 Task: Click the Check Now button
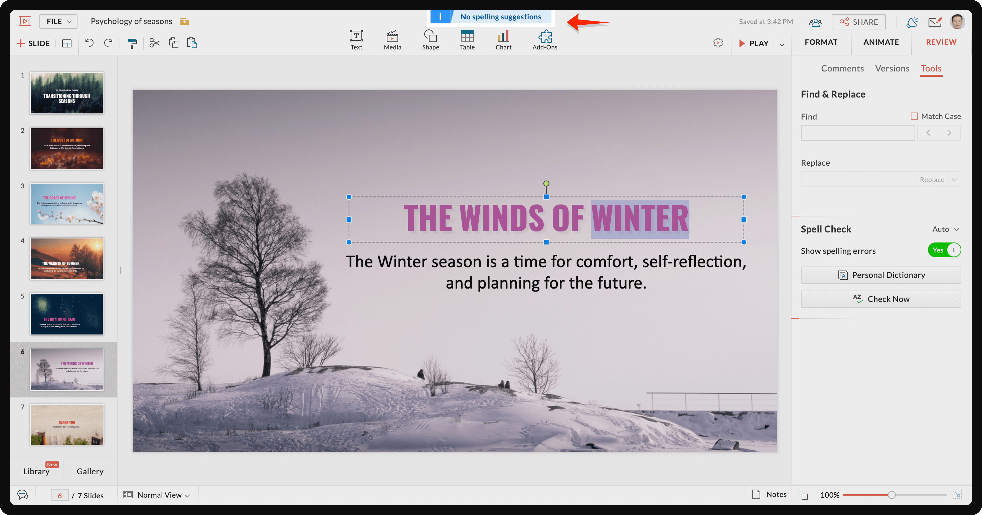click(x=880, y=299)
